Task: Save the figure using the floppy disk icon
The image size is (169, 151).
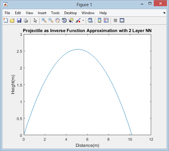Action: [x=19, y=20]
